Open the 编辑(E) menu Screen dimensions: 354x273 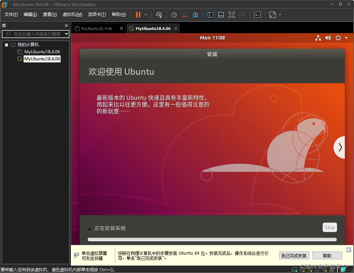coord(30,14)
